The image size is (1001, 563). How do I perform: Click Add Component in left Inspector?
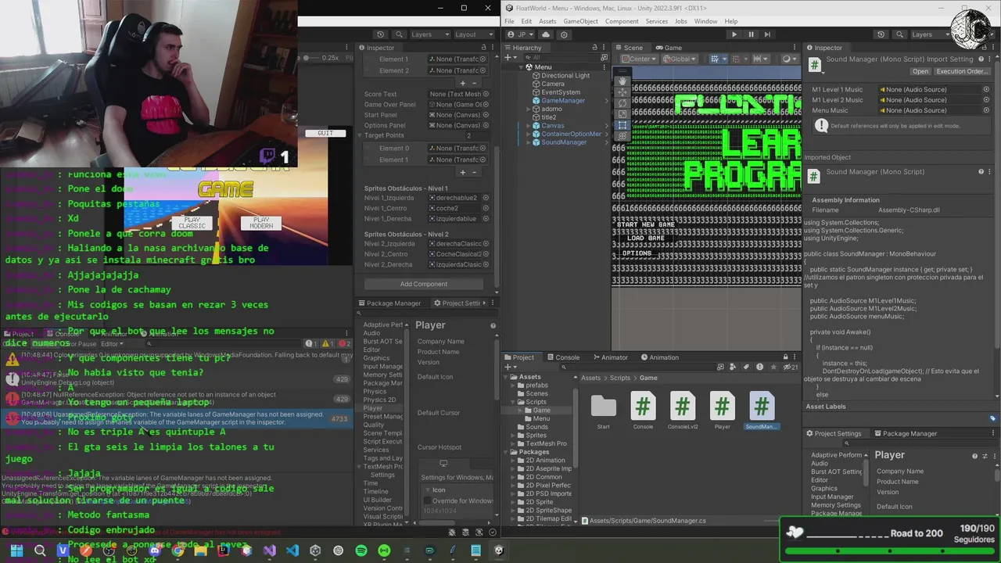pos(424,284)
